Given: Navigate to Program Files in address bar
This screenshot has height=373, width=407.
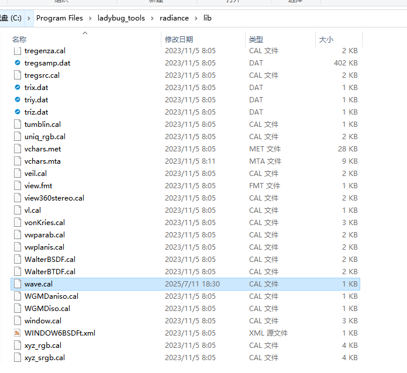Looking at the screenshot, I should coord(60,18).
